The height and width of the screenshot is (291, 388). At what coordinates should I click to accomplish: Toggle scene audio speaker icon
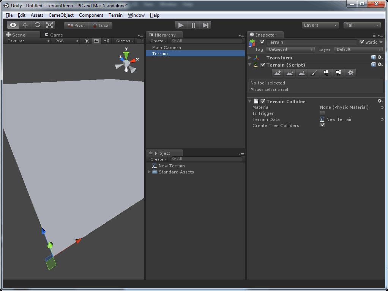[x=106, y=41]
